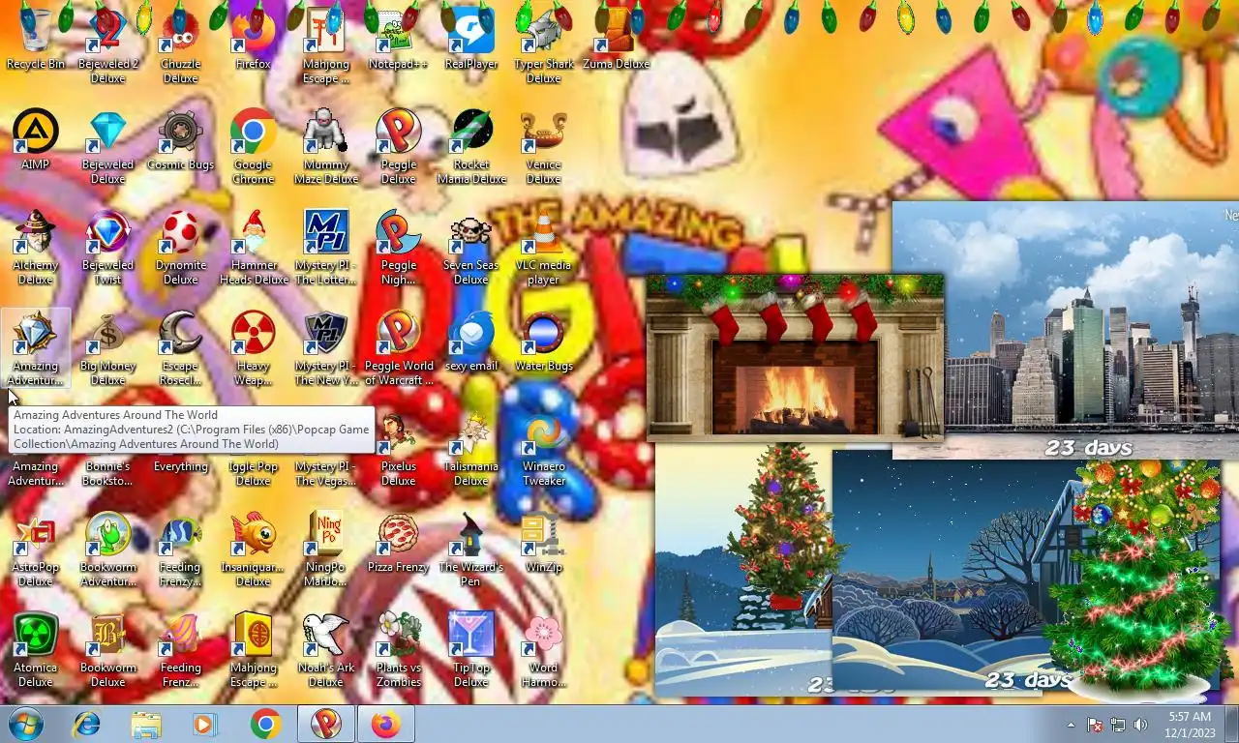Launch Internet Explorer from taskbar
Viewport: 1239px width, 743px height.
point(87,724)
